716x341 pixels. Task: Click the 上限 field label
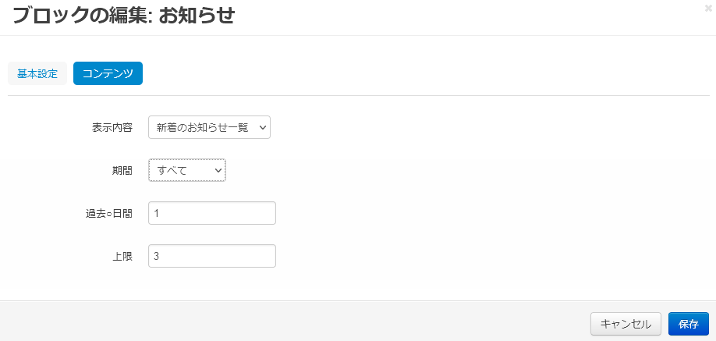[122, 256]
